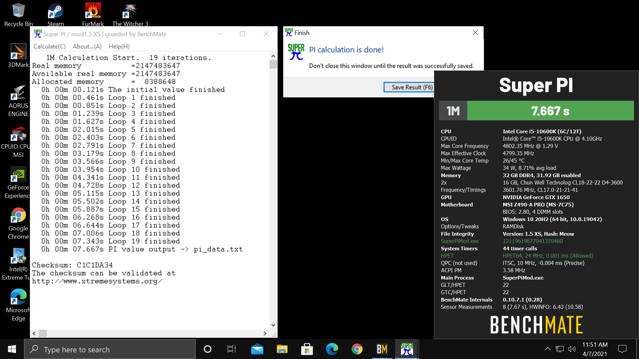Launch Google Chrome from the desktop

point(18,224)
